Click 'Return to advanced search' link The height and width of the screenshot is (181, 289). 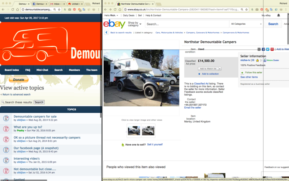[16, 94]
